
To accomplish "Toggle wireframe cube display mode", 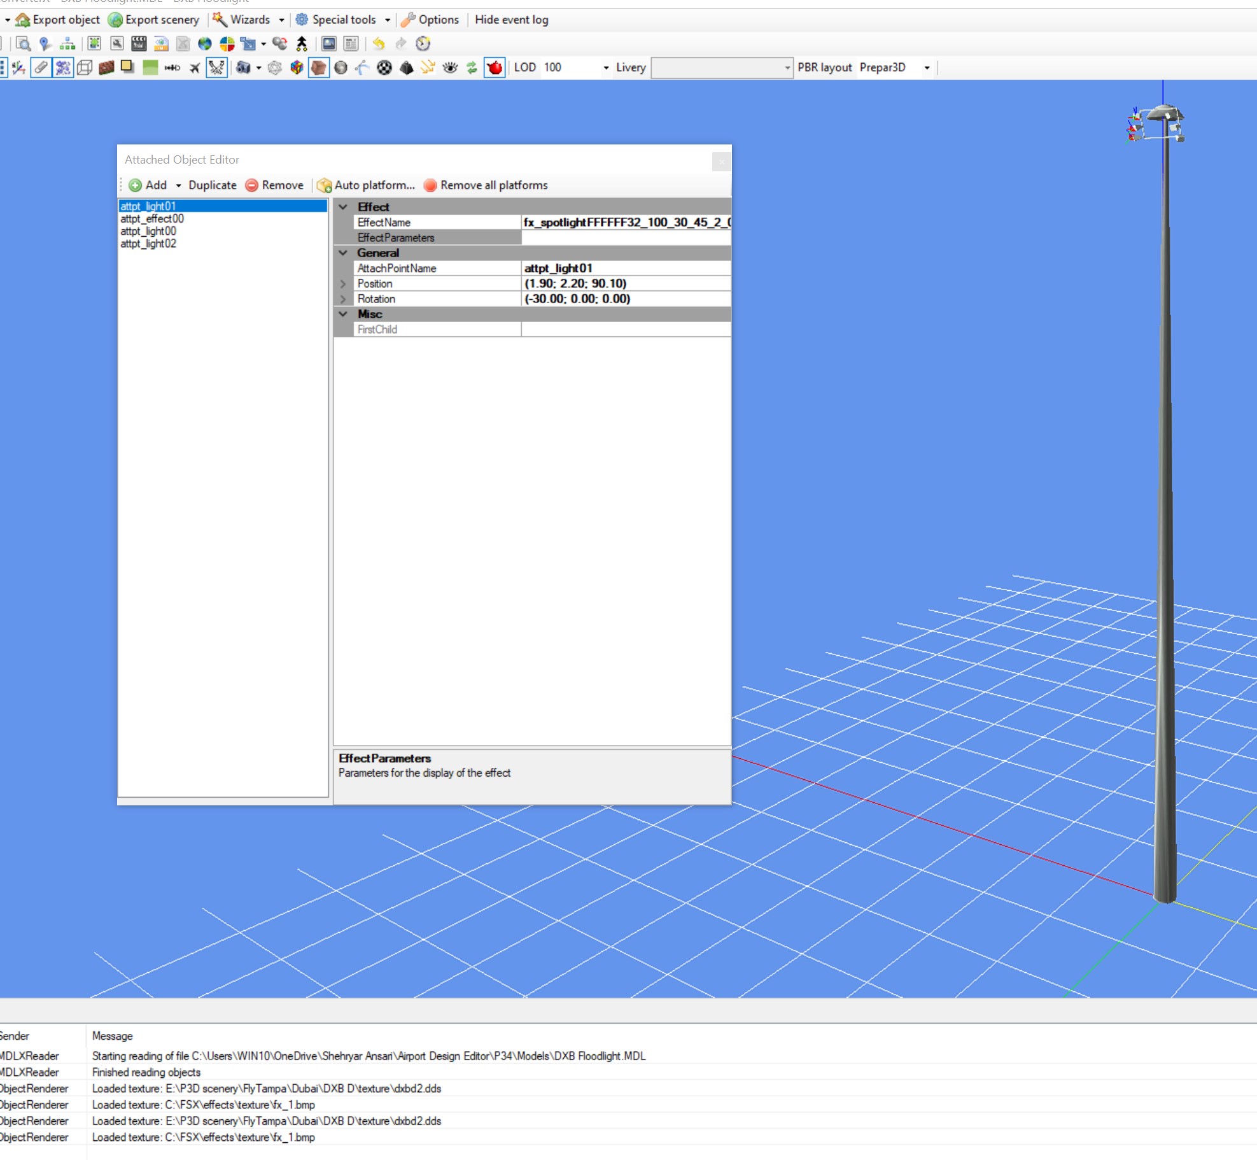I will click(84, 67).
